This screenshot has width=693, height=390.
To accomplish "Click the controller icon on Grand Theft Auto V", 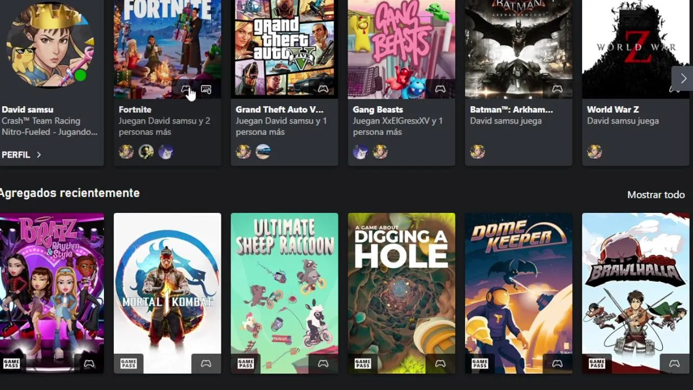I will tap(323, 89).
